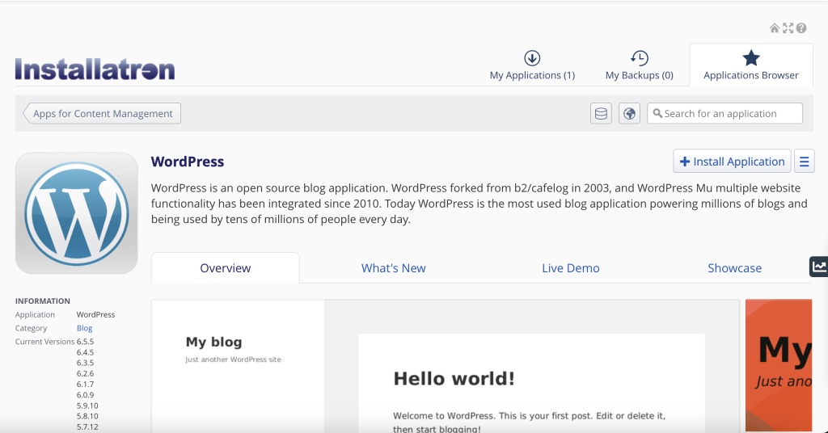Click the Search for an application field
Screen dimensions: 828x433
[x=725, y=113]
